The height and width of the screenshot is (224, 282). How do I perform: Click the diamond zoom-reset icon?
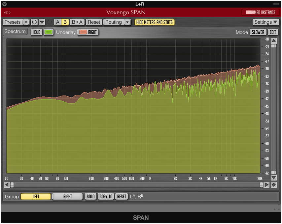(274, 185)
